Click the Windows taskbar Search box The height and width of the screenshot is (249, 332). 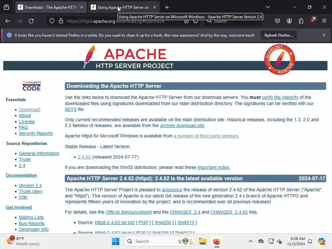pyautogui.click(x=160, y=241)
